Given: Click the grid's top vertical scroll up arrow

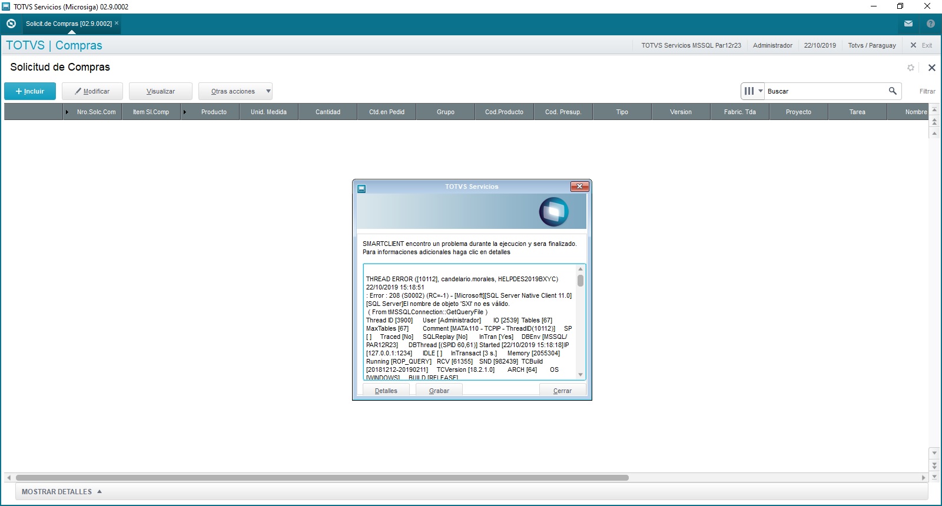Looking at the screenshot, I should click(934, 110).
